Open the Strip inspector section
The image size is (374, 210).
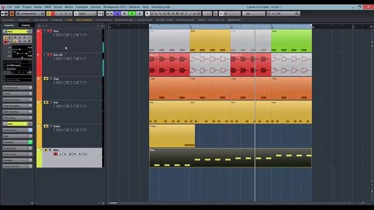click(x=17, y=136)
